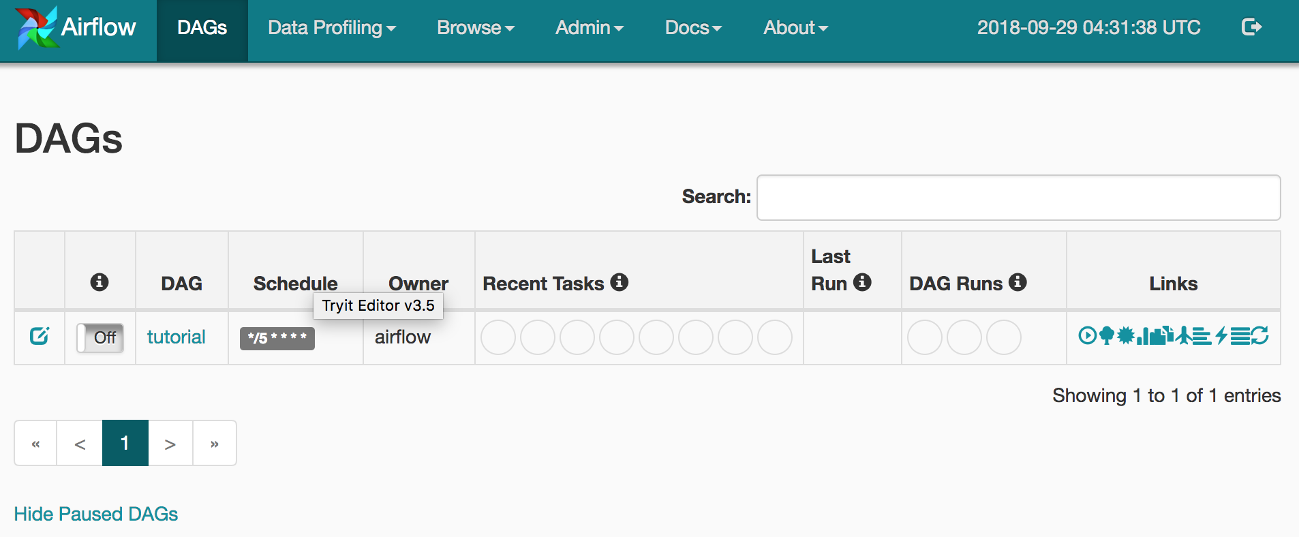Go to first page with « button
The image size is (1299, 537).
tap(35, 443)
